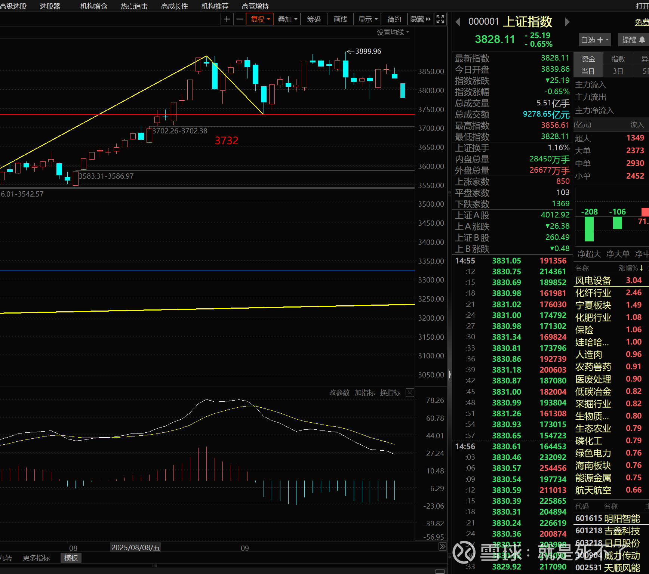Open stock 002531 天顺风能

tap(611, 568)
